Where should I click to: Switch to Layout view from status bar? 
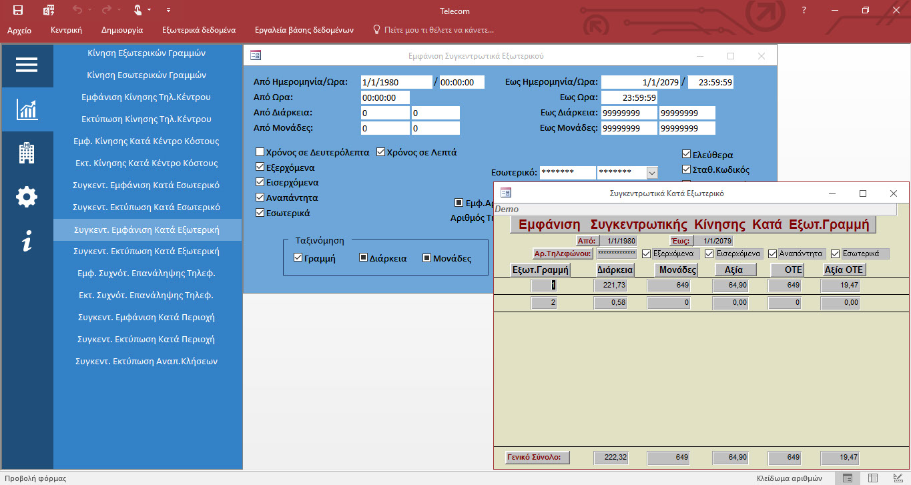coord(872,478)
